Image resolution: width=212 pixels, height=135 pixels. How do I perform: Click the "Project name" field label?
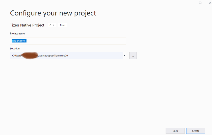17,33
